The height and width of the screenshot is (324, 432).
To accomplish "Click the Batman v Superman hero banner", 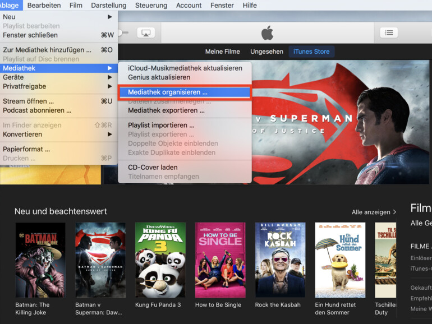I will coord(341,122).
